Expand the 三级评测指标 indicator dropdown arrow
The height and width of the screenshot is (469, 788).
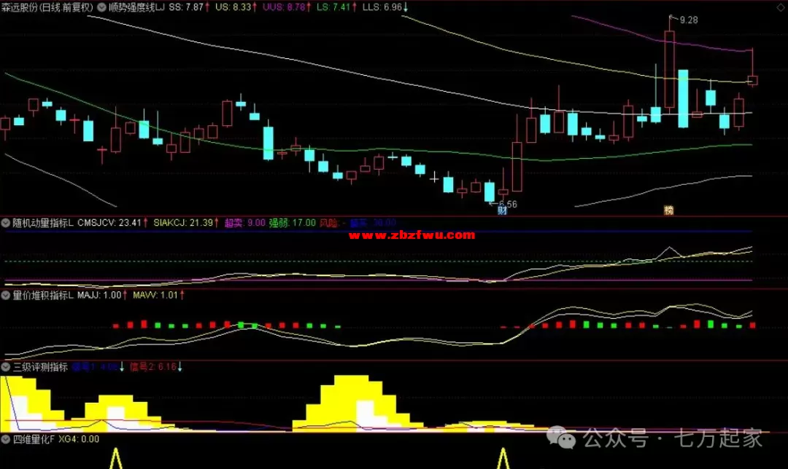(x=6, y=367)
